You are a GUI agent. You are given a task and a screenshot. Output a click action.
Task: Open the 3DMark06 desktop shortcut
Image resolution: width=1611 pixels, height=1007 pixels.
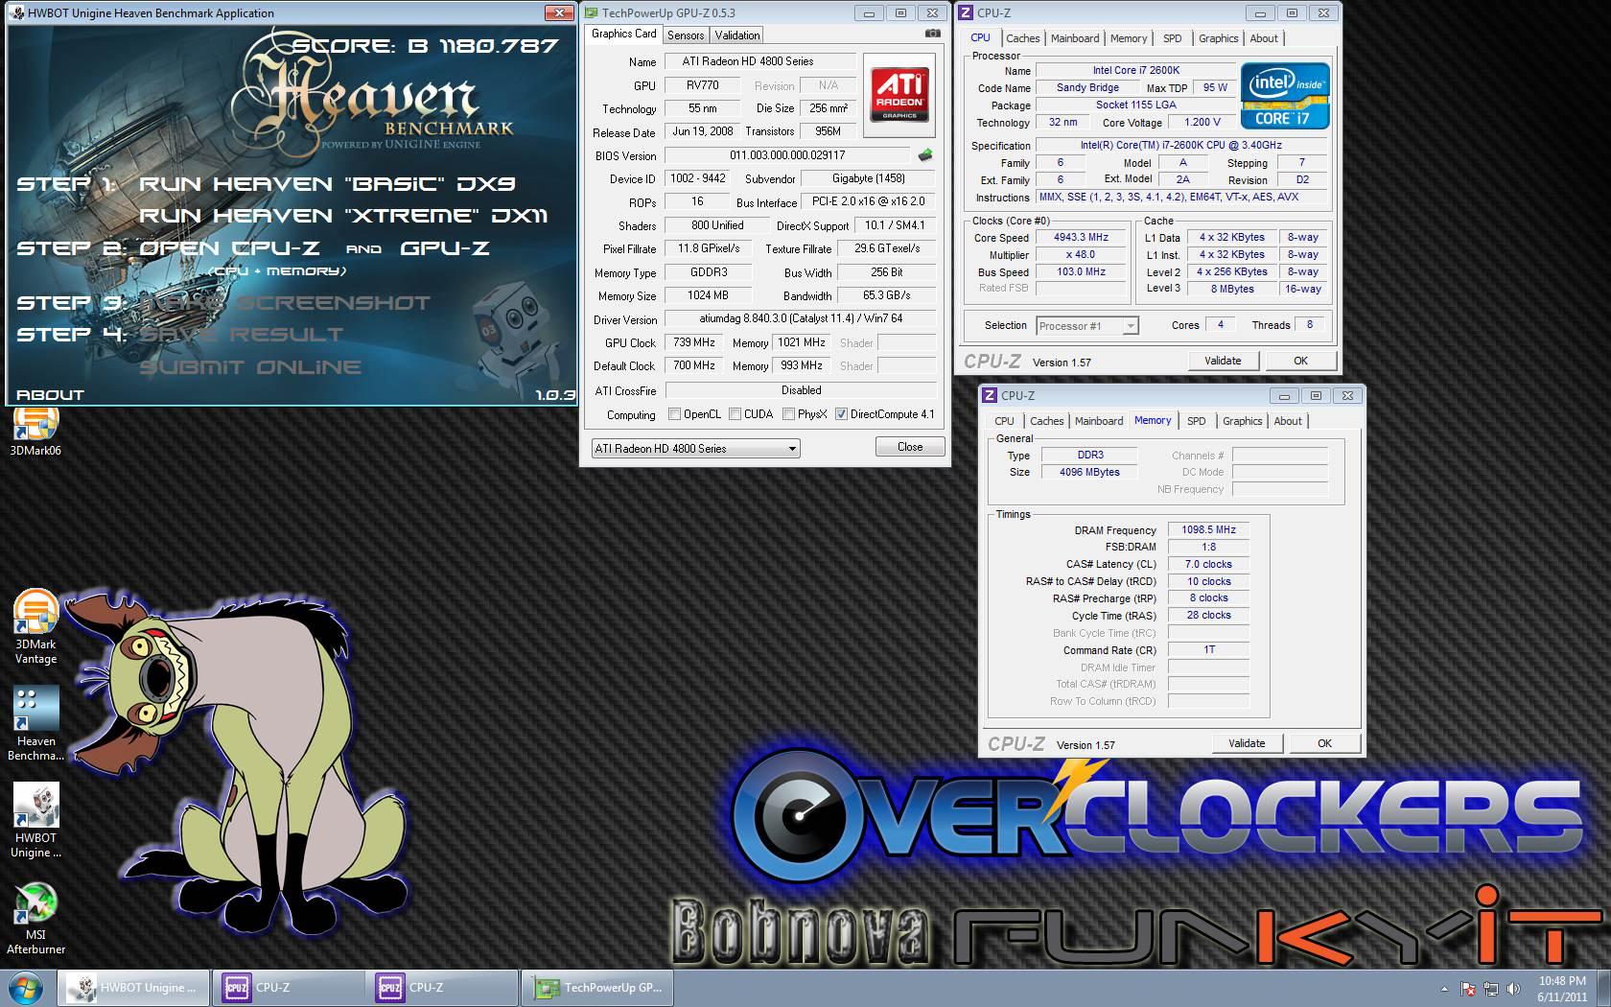coord(35,430)
